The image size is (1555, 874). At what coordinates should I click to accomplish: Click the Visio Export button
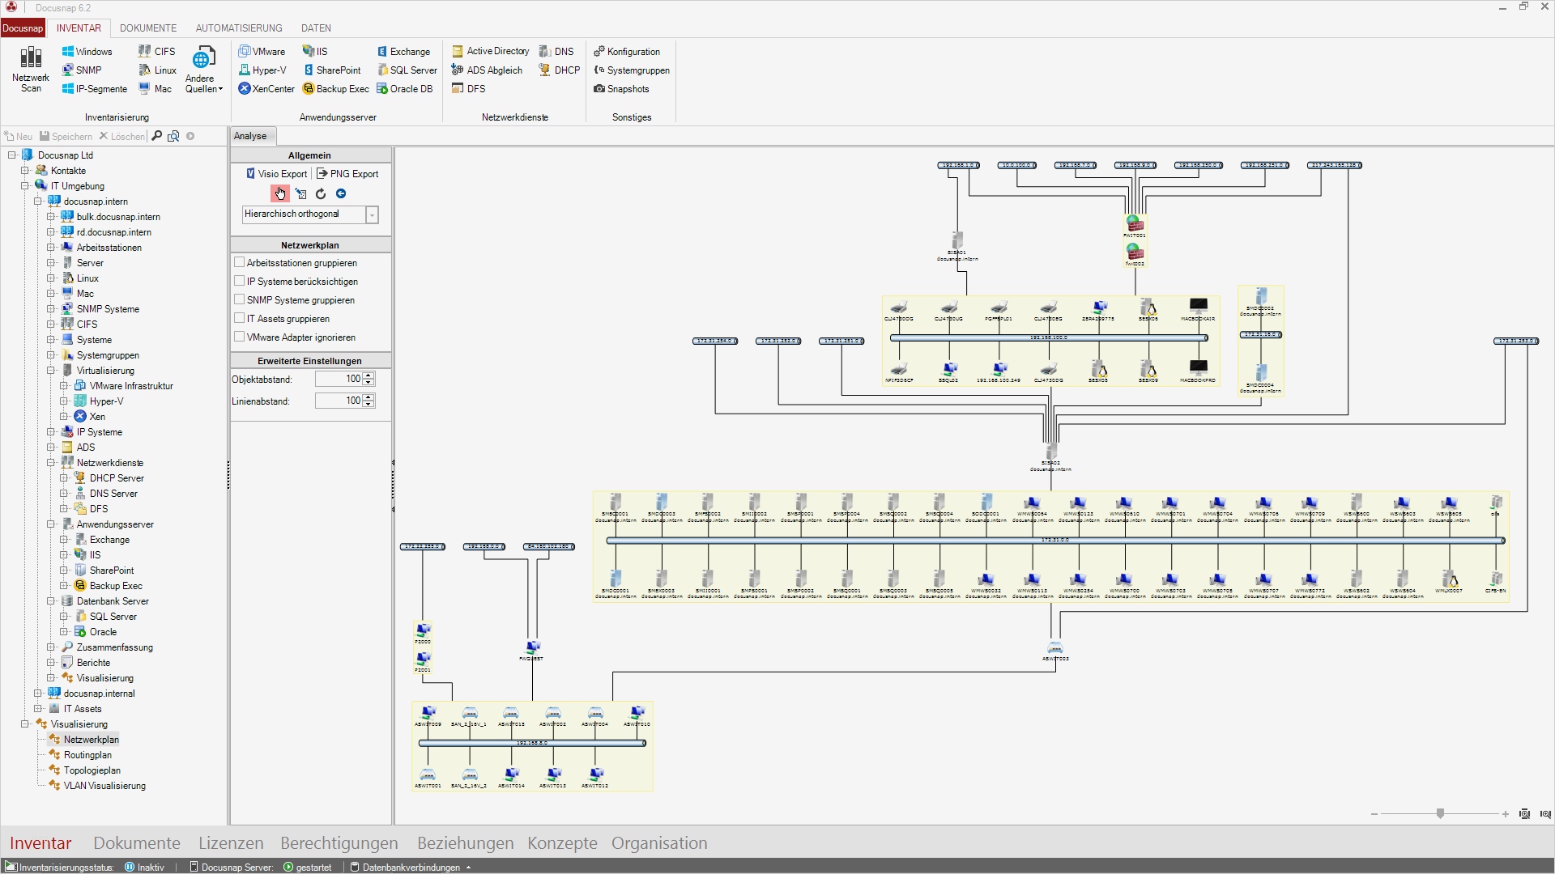[x=275, y=172]
